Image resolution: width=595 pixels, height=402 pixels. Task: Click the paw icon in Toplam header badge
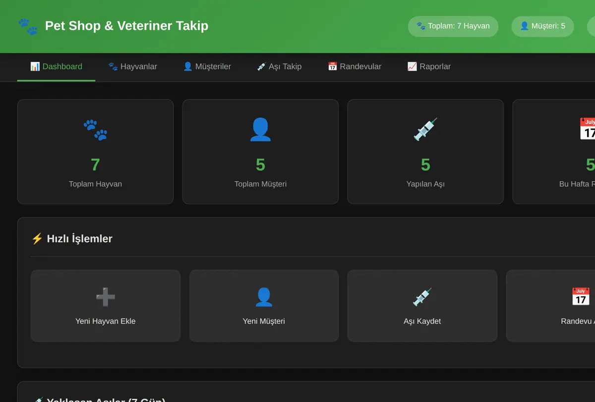[x=421, y=26]
